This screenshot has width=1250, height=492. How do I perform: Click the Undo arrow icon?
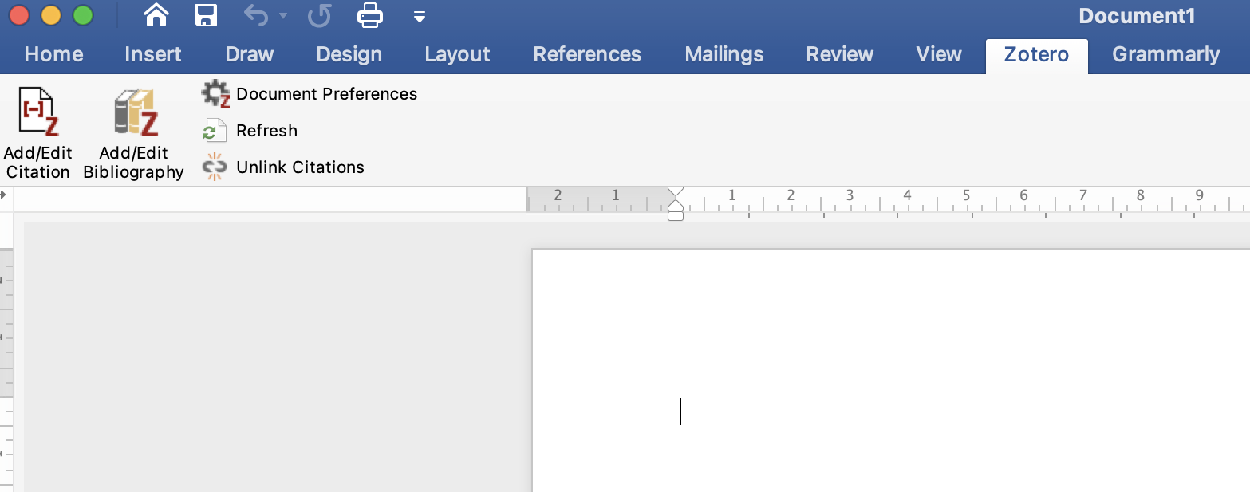[x=255, y=15]
